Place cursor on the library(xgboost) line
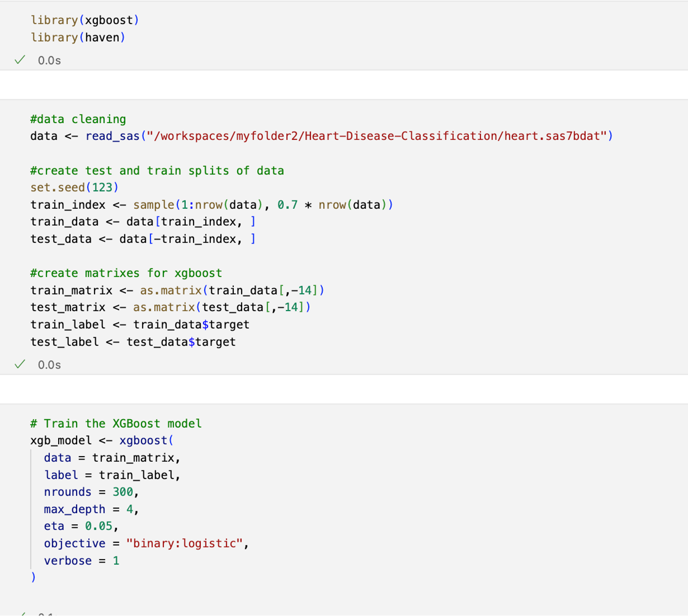Screen dimensions: 688x616 pos(85,20)
